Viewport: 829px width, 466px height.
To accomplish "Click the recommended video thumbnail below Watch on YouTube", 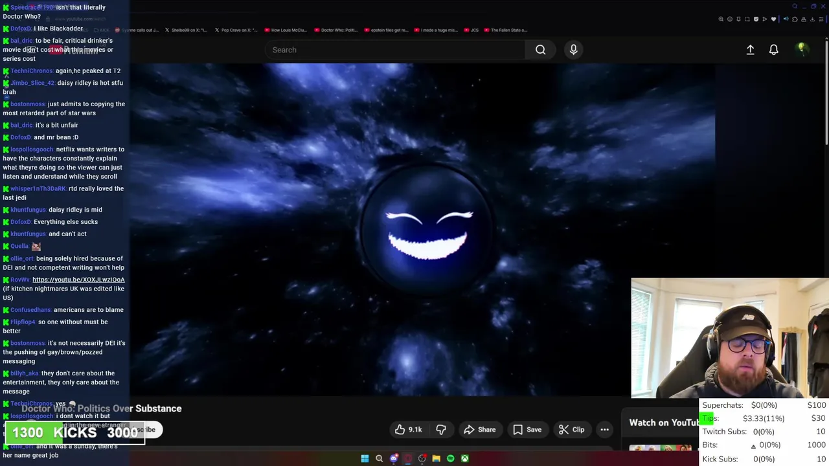I will pos(661,447).
